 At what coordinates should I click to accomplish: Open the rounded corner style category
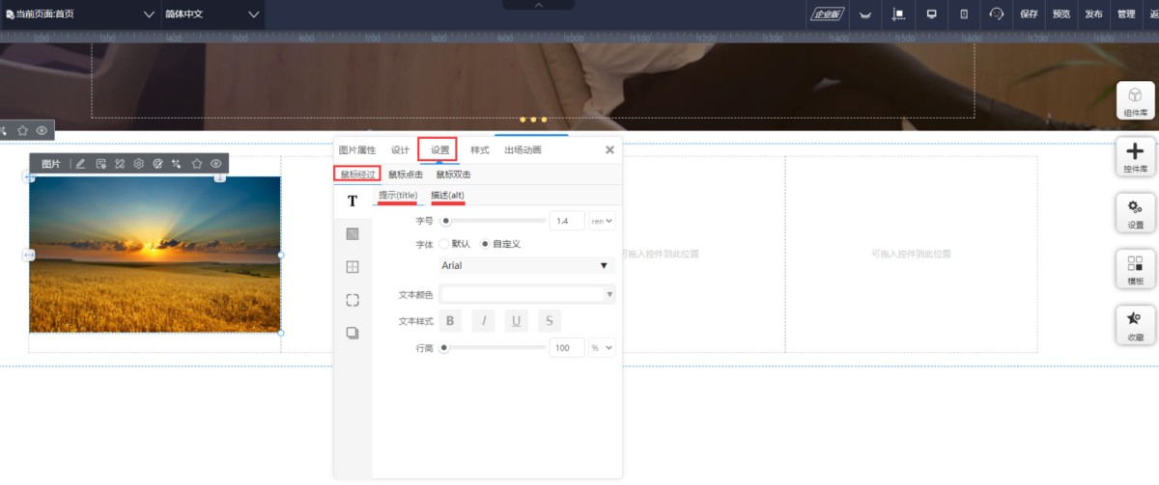[353, 300]
